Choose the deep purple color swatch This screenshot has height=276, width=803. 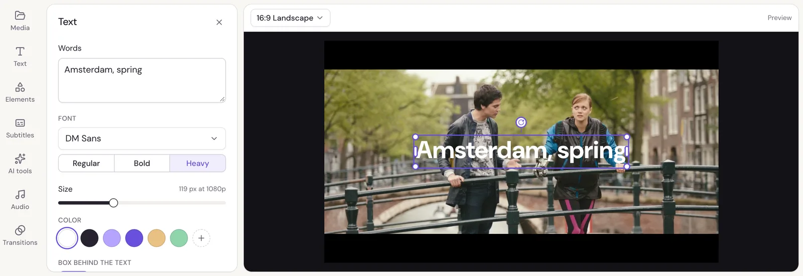134,238
